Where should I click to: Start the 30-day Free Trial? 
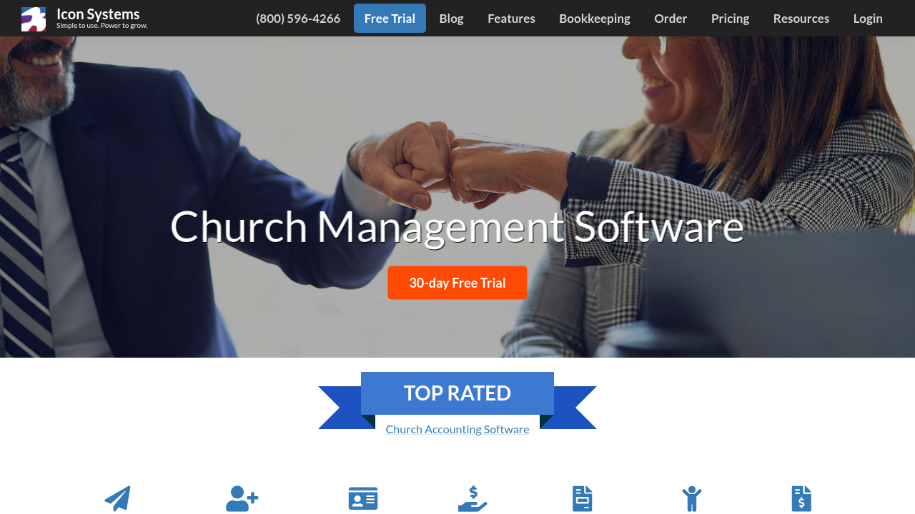pos(457,283)
